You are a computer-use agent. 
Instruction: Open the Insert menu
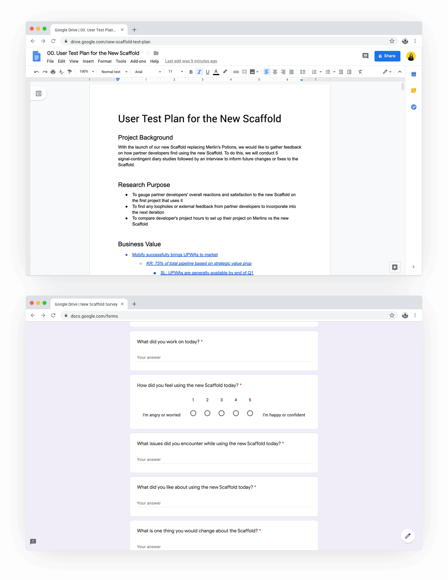(88, 61)
